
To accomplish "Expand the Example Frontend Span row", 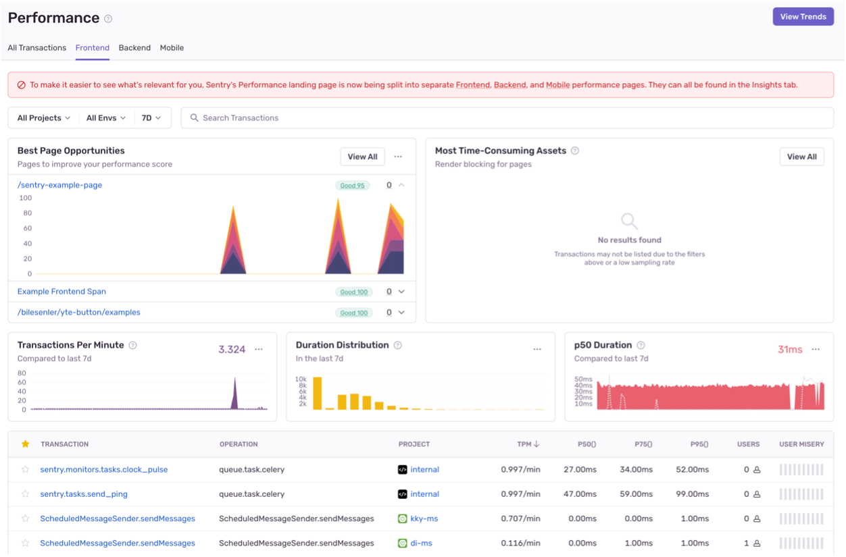I will pyautogui.click(x=401, y=292).
